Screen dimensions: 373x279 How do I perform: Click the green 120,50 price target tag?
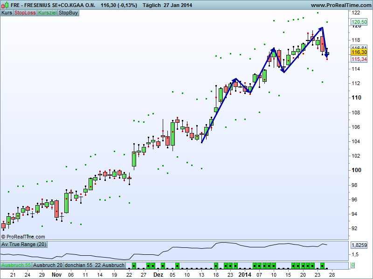[x=359, y=22]
